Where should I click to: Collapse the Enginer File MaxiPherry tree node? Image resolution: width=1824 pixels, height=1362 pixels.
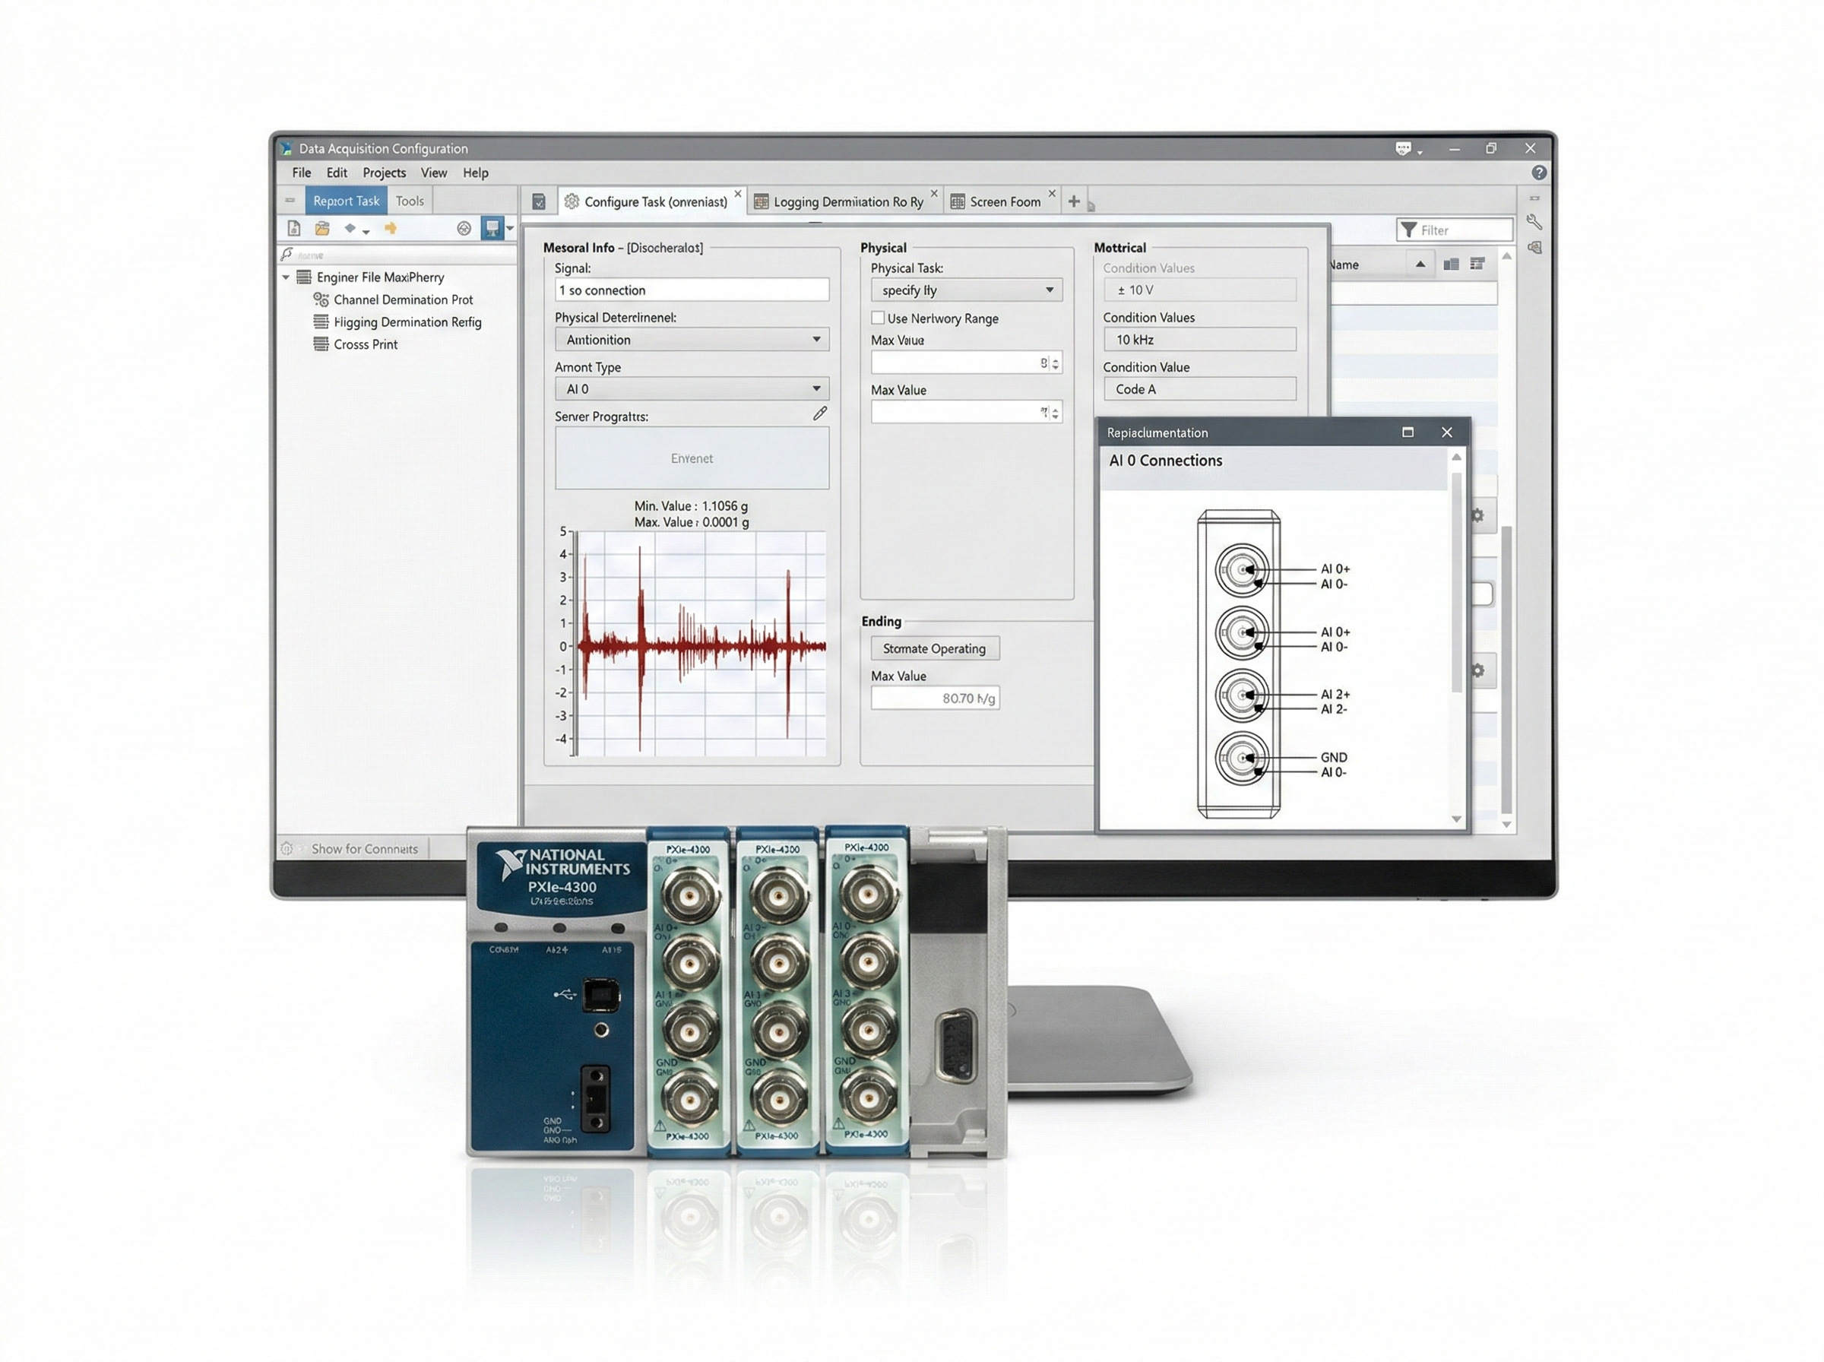[x=286, y=278]
